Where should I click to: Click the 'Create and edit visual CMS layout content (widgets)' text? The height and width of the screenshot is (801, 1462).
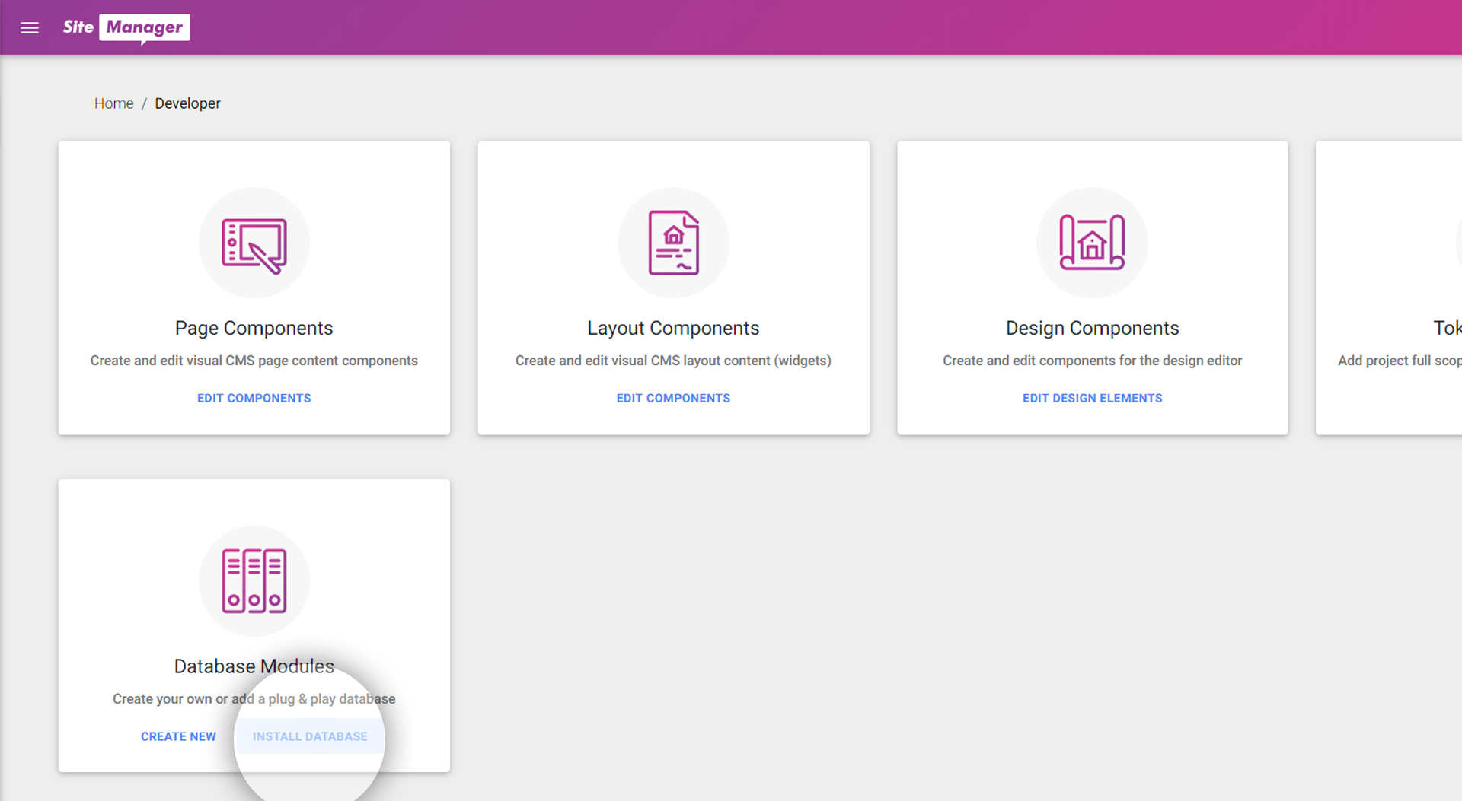(673, 361)
